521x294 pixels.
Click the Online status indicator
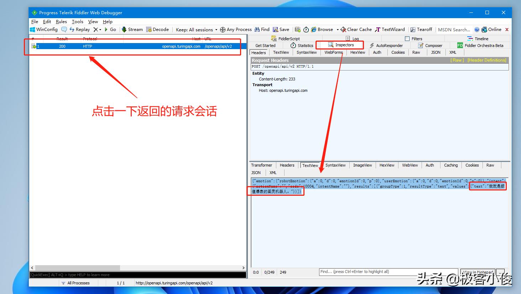click(491, 30)
